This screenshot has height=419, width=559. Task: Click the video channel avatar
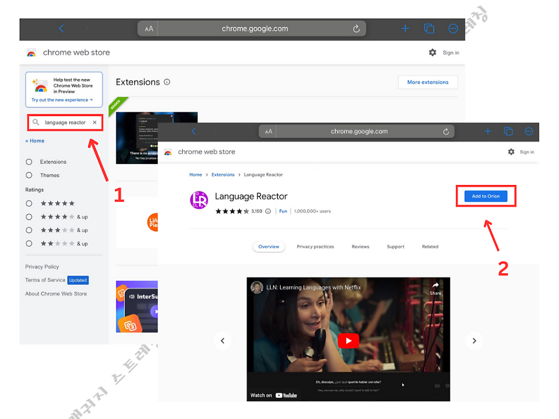click(257, 287)
